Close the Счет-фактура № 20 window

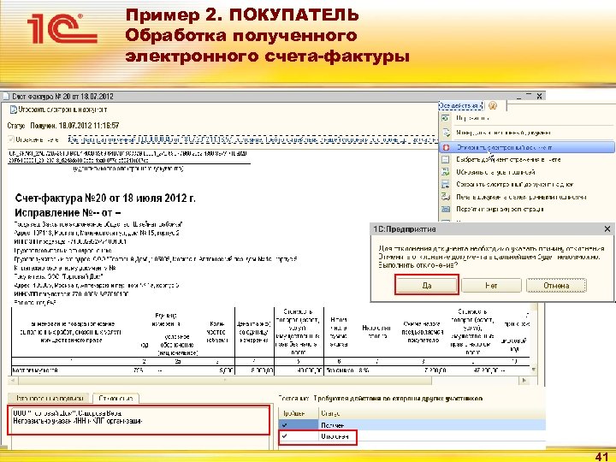coord(539,96)
